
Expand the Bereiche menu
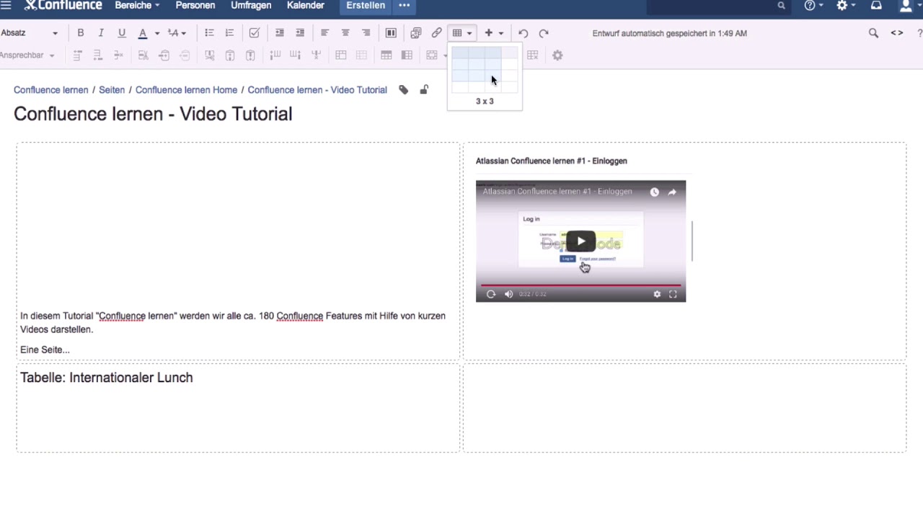[137, 5]
